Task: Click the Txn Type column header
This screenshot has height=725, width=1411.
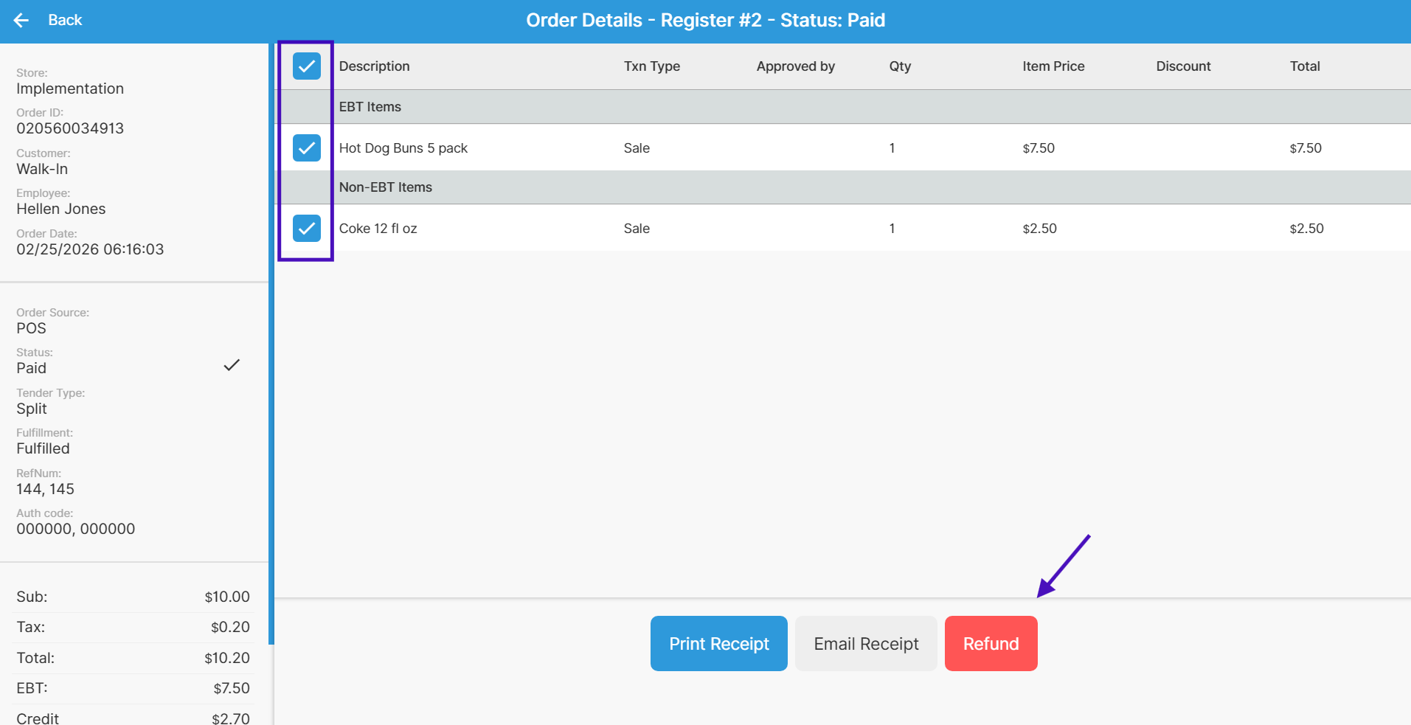Action: pos(651,66)
